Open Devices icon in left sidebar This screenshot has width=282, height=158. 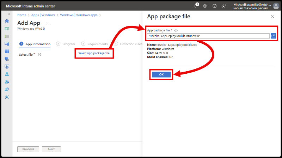[7, 44]
